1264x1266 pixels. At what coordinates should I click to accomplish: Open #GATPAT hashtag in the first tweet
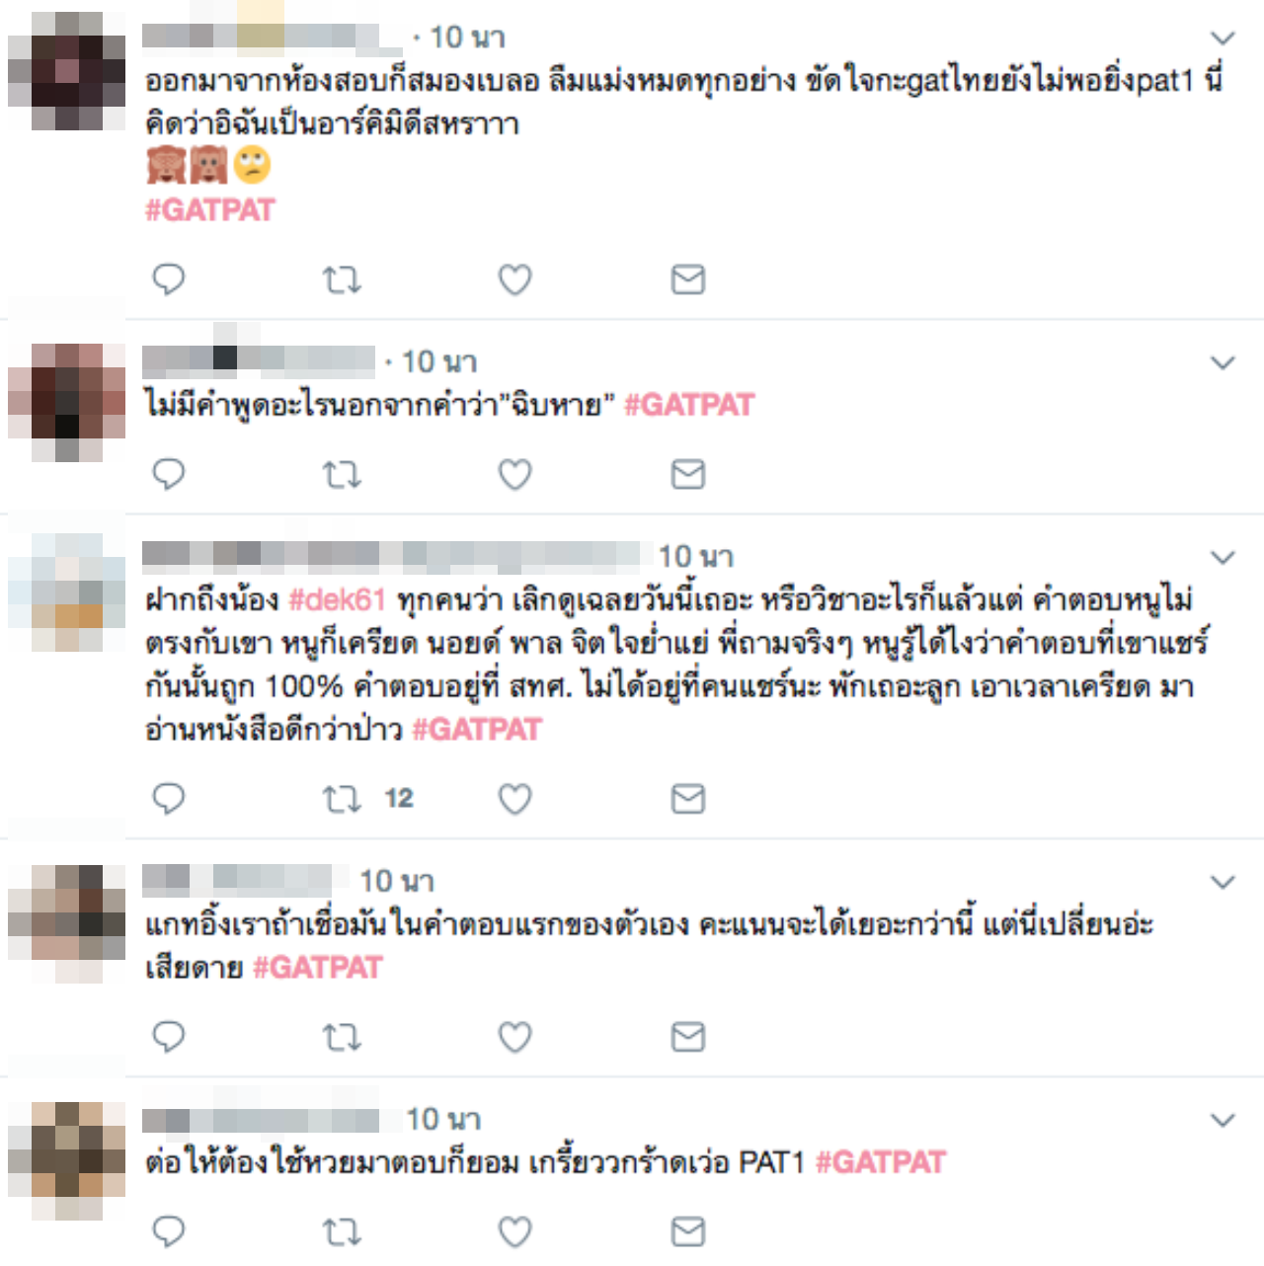point(210,210)
